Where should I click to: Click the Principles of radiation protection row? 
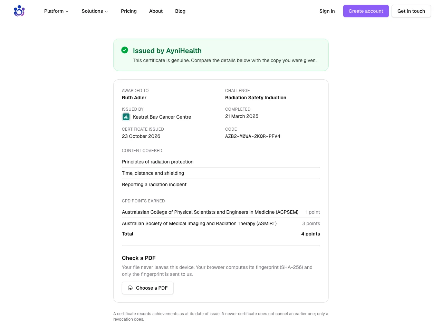point(221,162)
